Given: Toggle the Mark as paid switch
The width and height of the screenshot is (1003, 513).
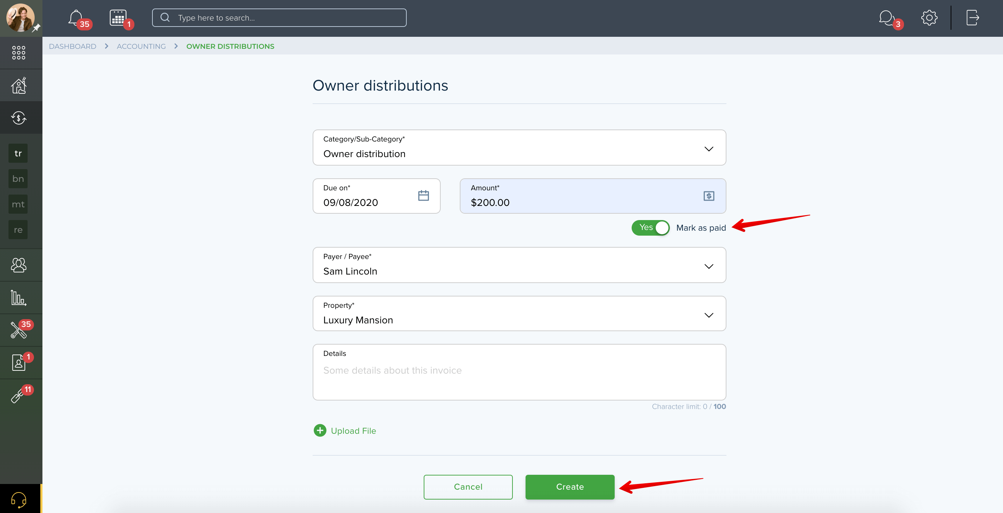Looking at the screenshot, I should pos(650,227).
